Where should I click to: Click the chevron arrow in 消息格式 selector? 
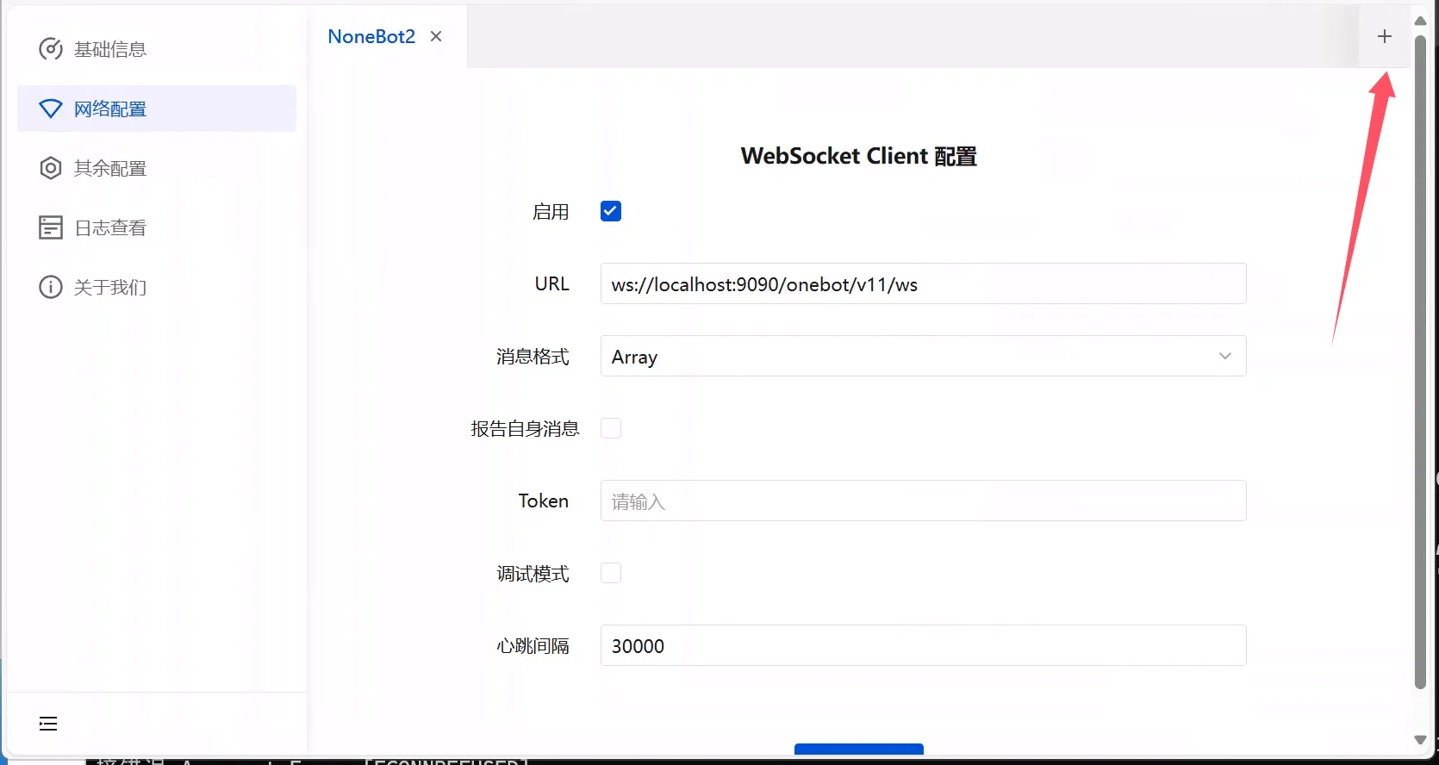click(1224, 356)
